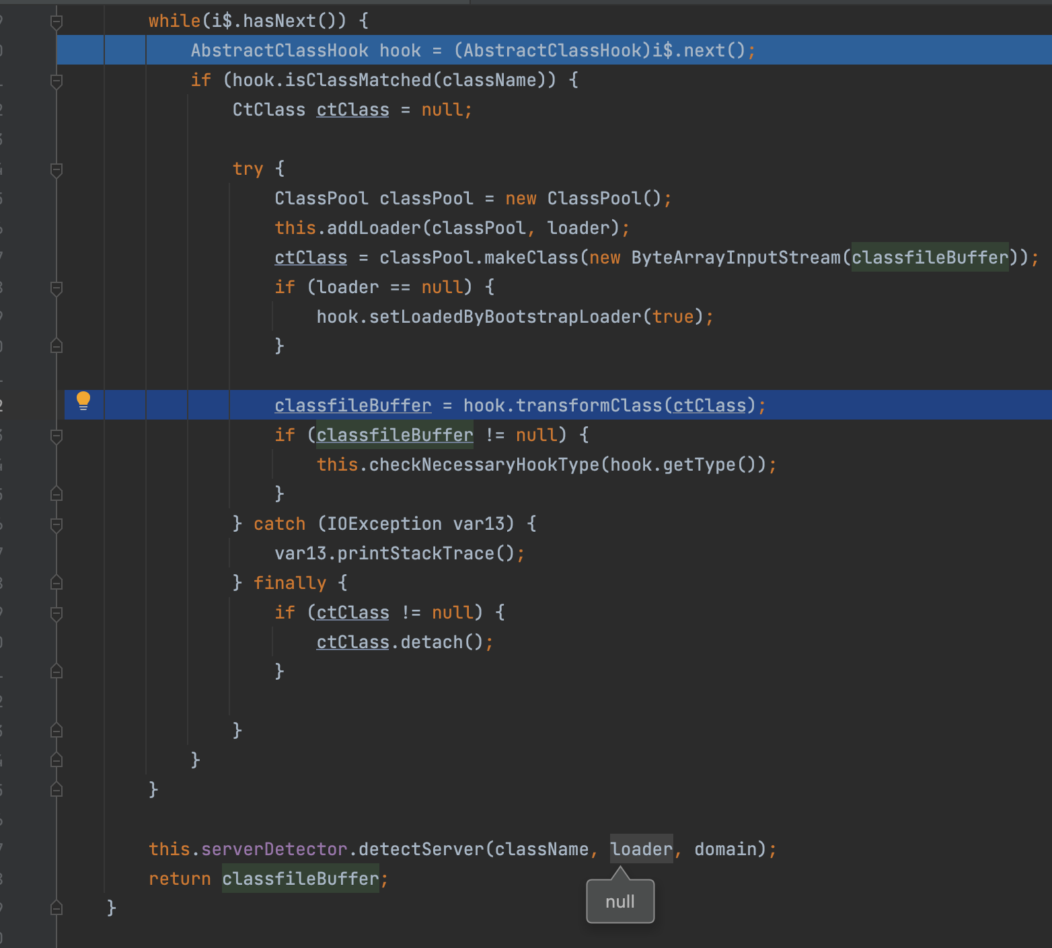
Task: Collapse the if loader == null block
Action: [x=57, y=289]
